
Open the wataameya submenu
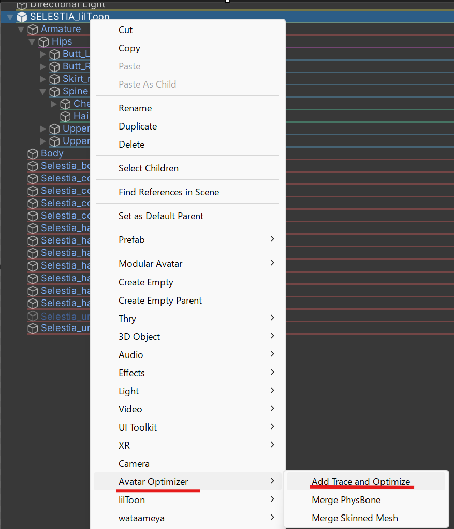(188, 518)
